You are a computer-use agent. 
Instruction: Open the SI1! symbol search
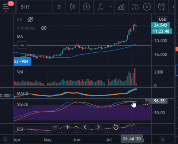coord(25,7)
